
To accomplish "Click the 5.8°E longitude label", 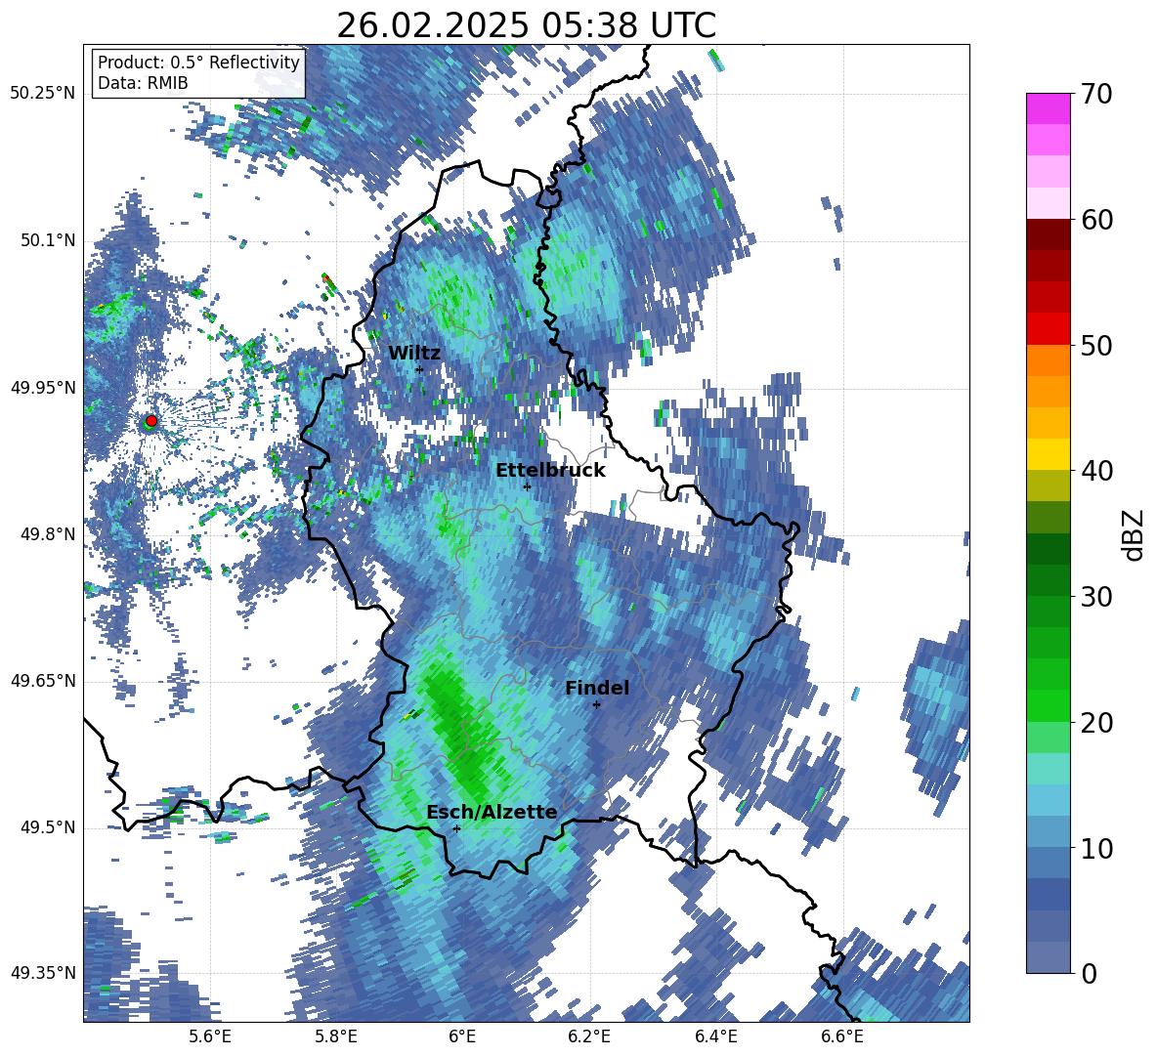I will tap(336, 1037).
